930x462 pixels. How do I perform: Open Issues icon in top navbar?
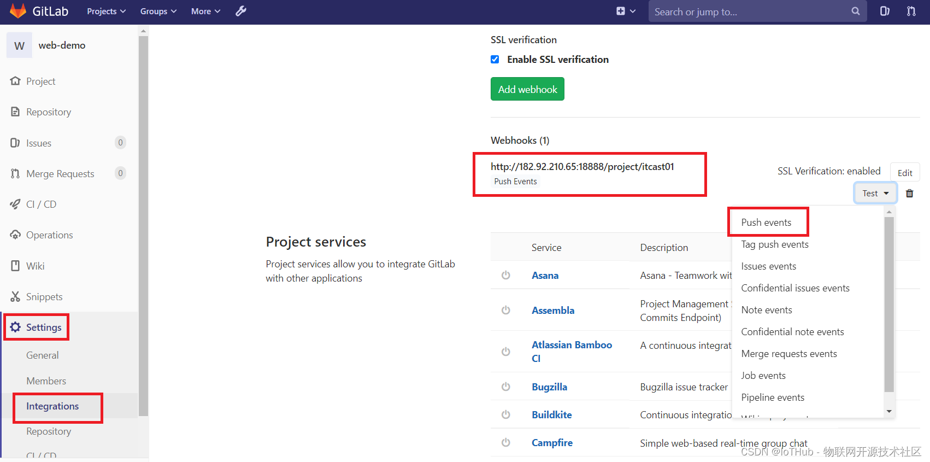(x=885, y=11)
